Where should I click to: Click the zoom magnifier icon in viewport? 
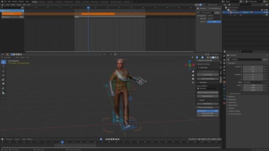pyautogui.click(x=193, y=72)
